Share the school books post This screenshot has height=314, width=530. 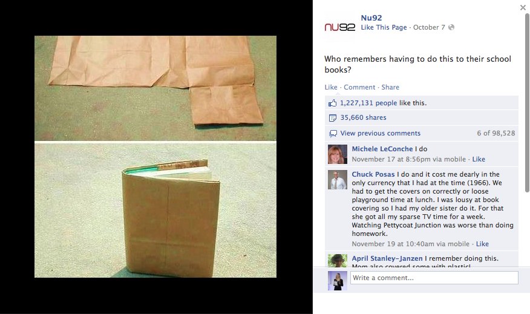pyautogui.click(x=390, y=87)
